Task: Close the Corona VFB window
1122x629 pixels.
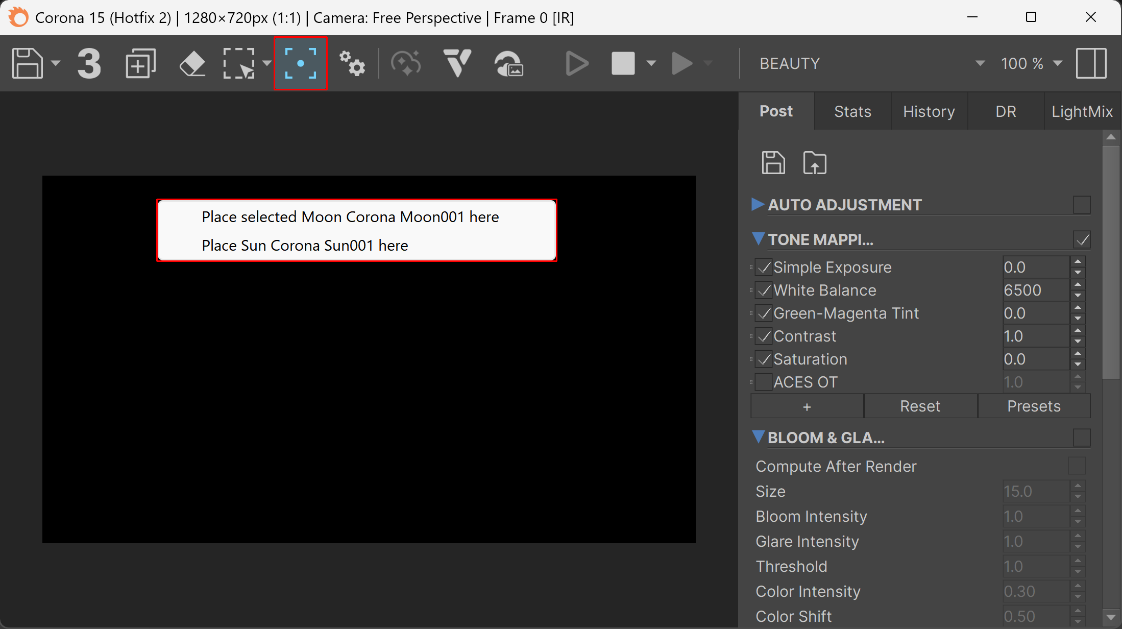Action: (x=1091, y=17)
